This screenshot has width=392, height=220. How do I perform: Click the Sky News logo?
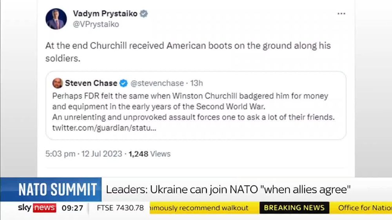click(x=37, y=208)
